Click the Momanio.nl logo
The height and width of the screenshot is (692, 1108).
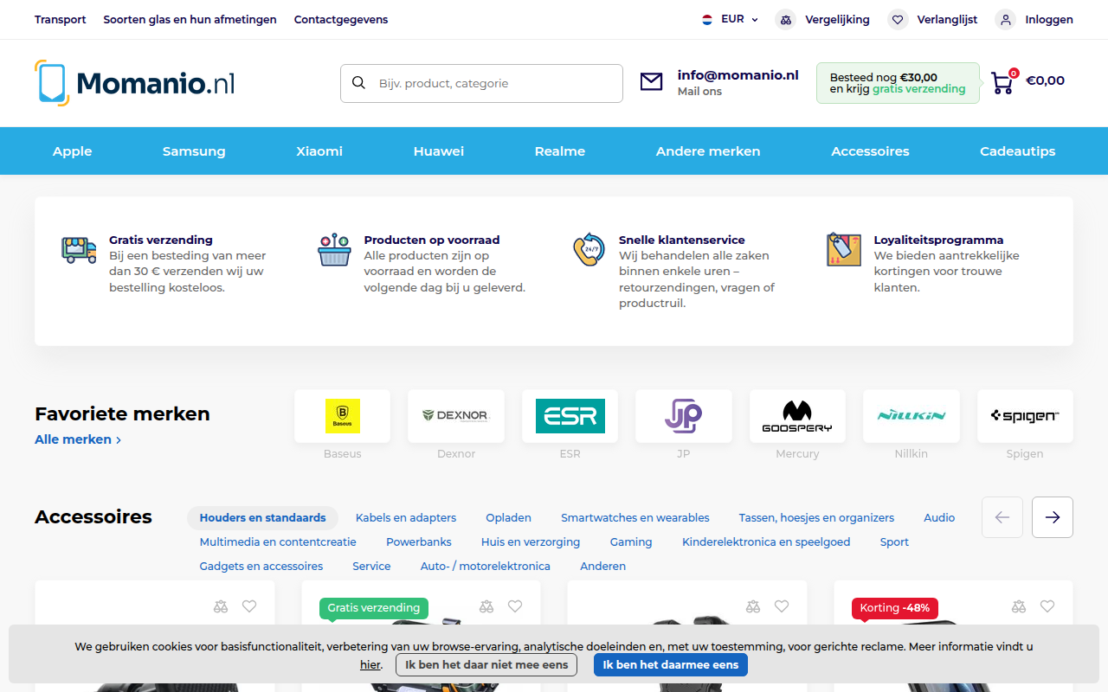point(135,83)
